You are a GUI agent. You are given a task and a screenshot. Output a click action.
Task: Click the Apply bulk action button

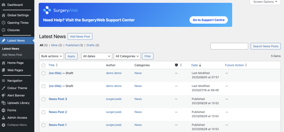71,56
